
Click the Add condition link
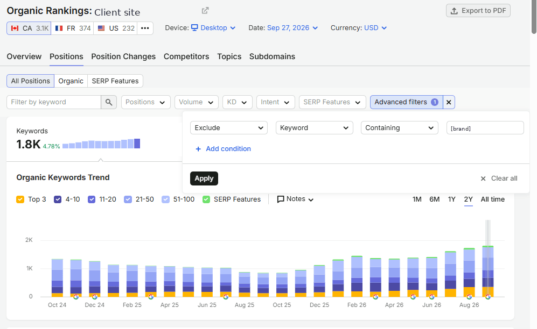tap(223, 149)
